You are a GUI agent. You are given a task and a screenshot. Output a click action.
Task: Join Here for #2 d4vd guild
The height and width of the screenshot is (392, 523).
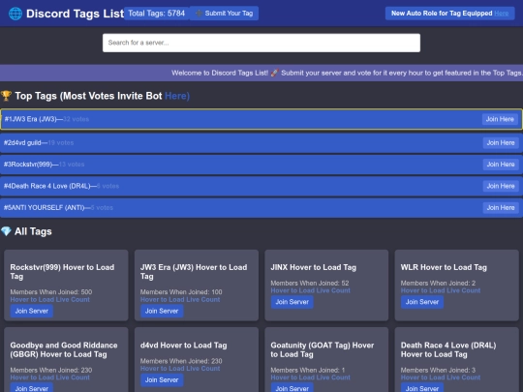click(x=501, y=142)
